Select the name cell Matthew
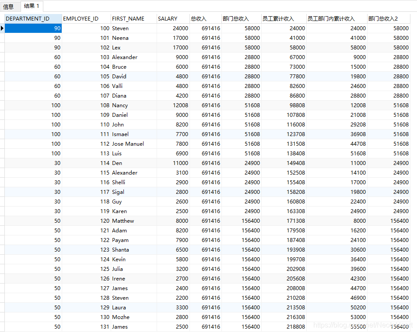This screenshot has width=417, height=333. pyautogui.click(x=134, y=221)
